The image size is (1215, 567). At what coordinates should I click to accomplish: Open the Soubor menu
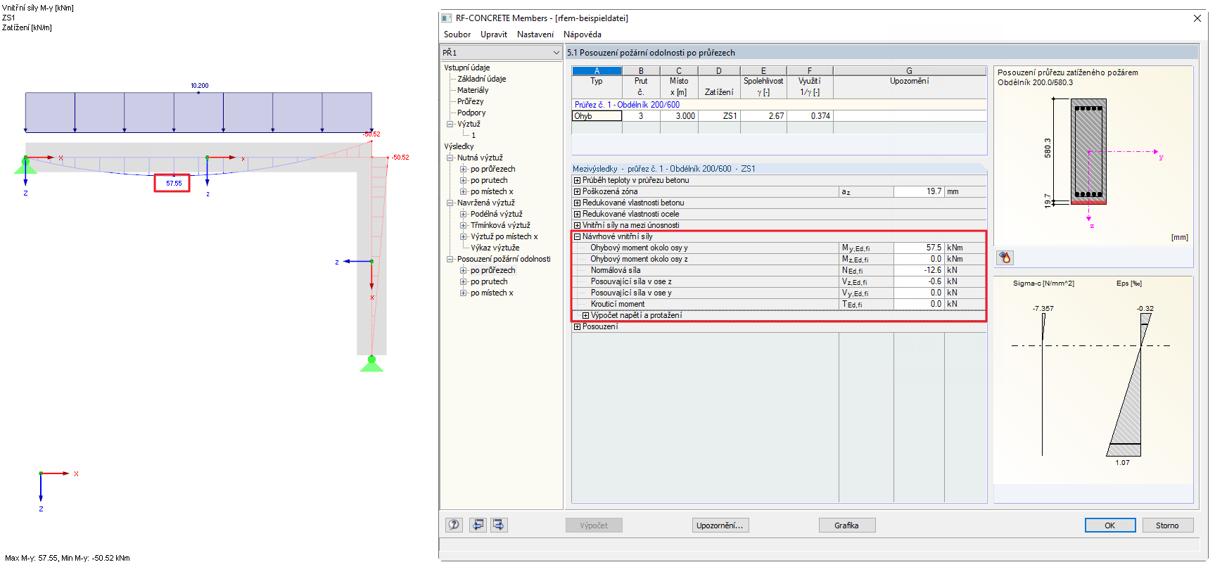[x=457, y=34]
